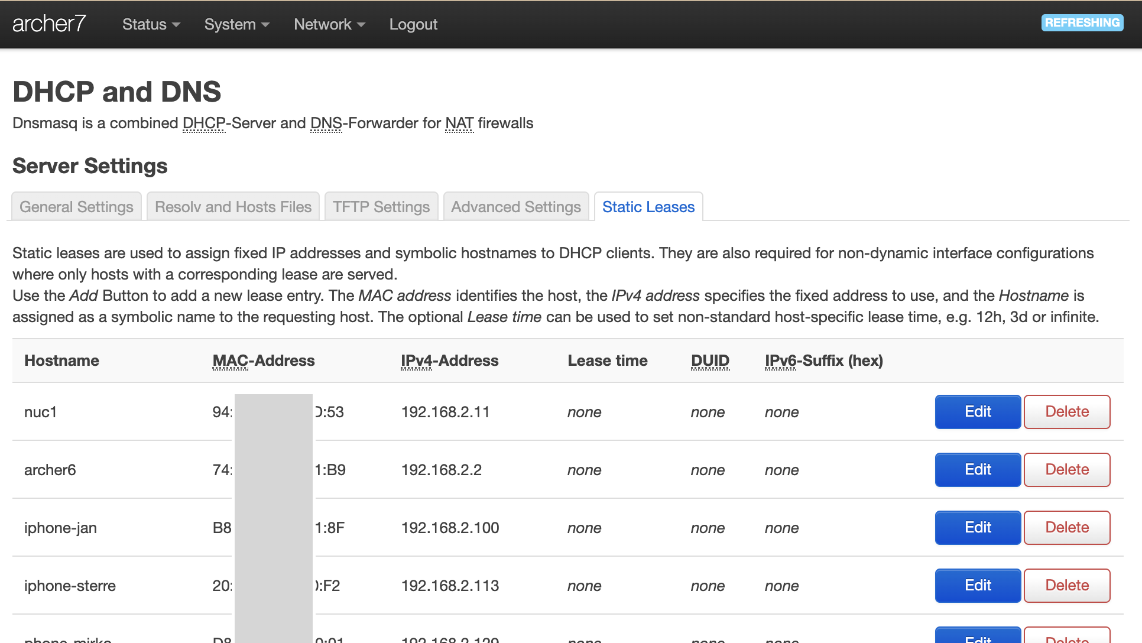Click the Hostname column header
This screenshot has height=643, width=1142.
tap(61, 361)
